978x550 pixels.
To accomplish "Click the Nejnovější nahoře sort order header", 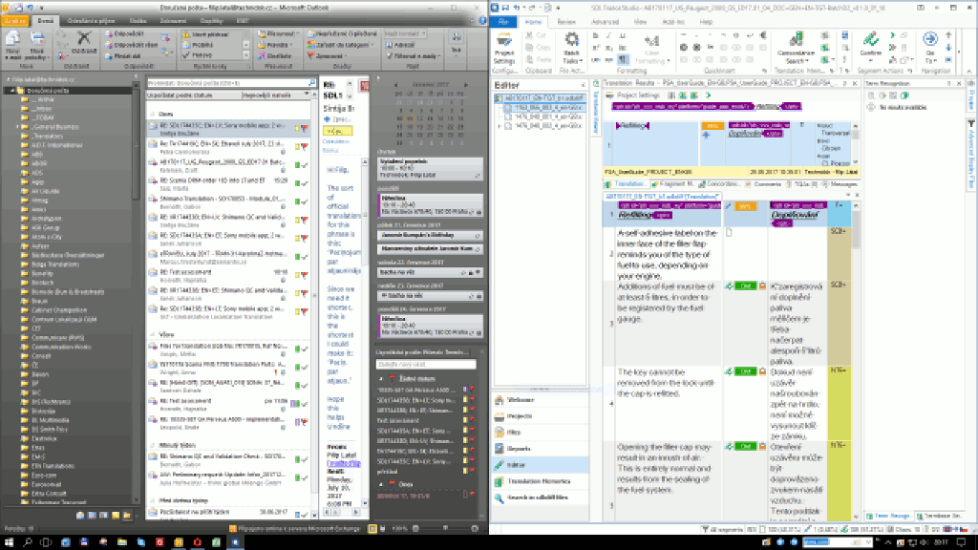I will point(274,95).
